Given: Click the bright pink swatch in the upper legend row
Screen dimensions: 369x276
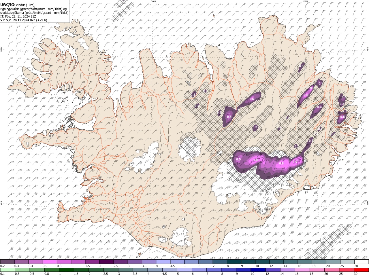Looking at the screenshot, I should point(50,262).
